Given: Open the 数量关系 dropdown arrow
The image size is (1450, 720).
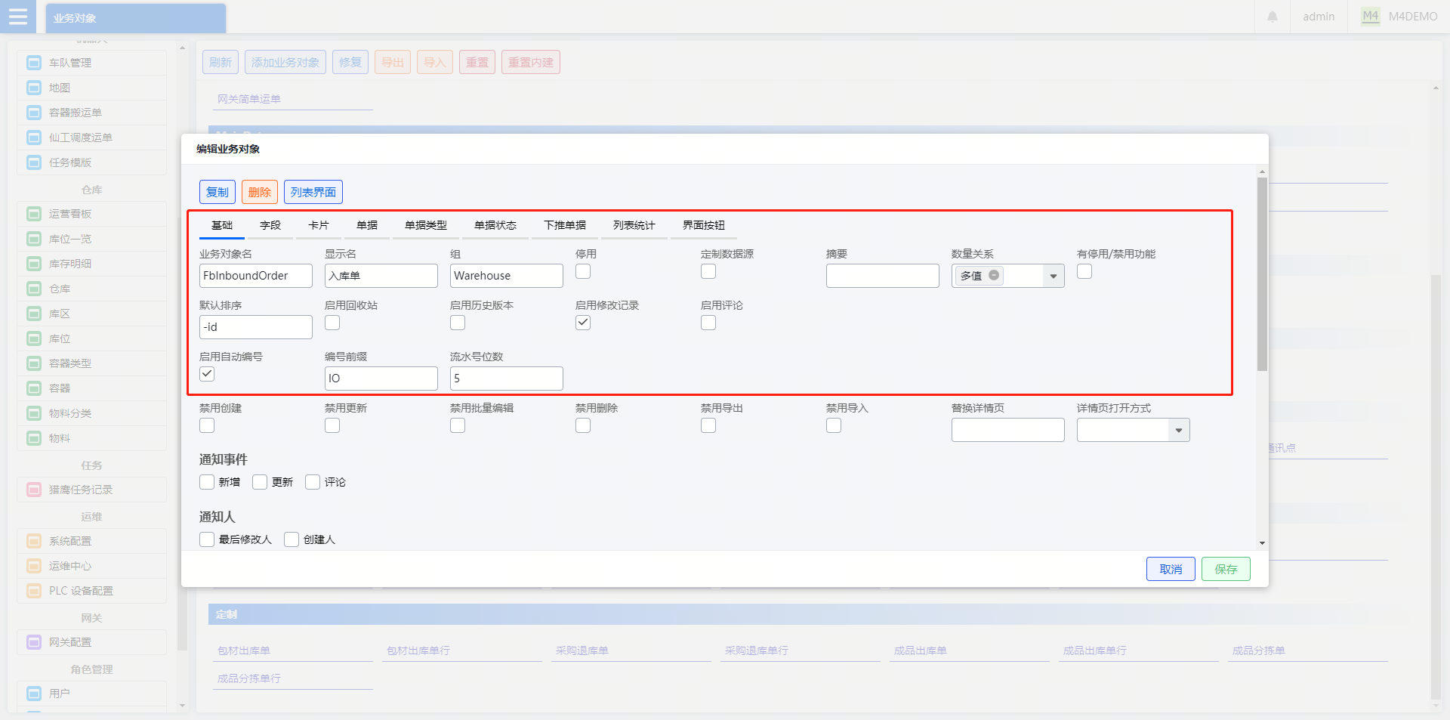Looking at the screenshot, I should click(1054, 276).
